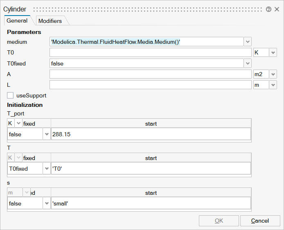Viewport: 284px width, 230px height.
Task: Enable the useSupport checkbox
Action: point(10,95)
